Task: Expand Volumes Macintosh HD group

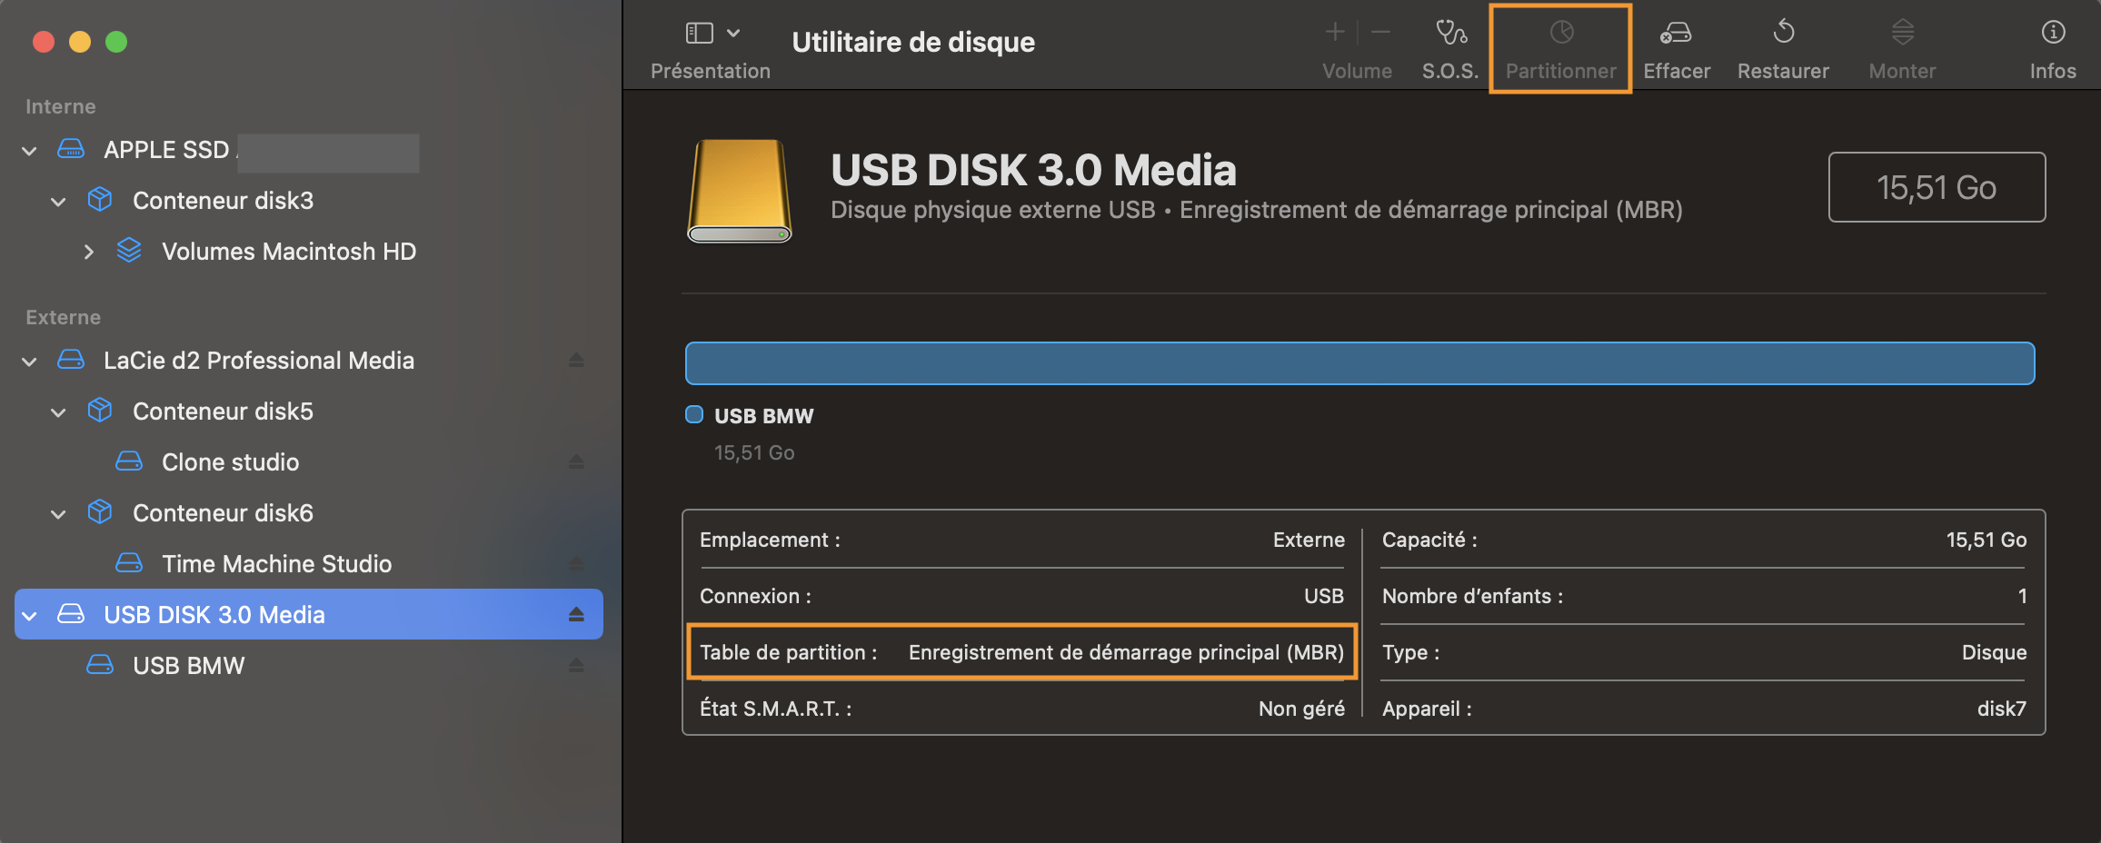Action: point(88,252)
